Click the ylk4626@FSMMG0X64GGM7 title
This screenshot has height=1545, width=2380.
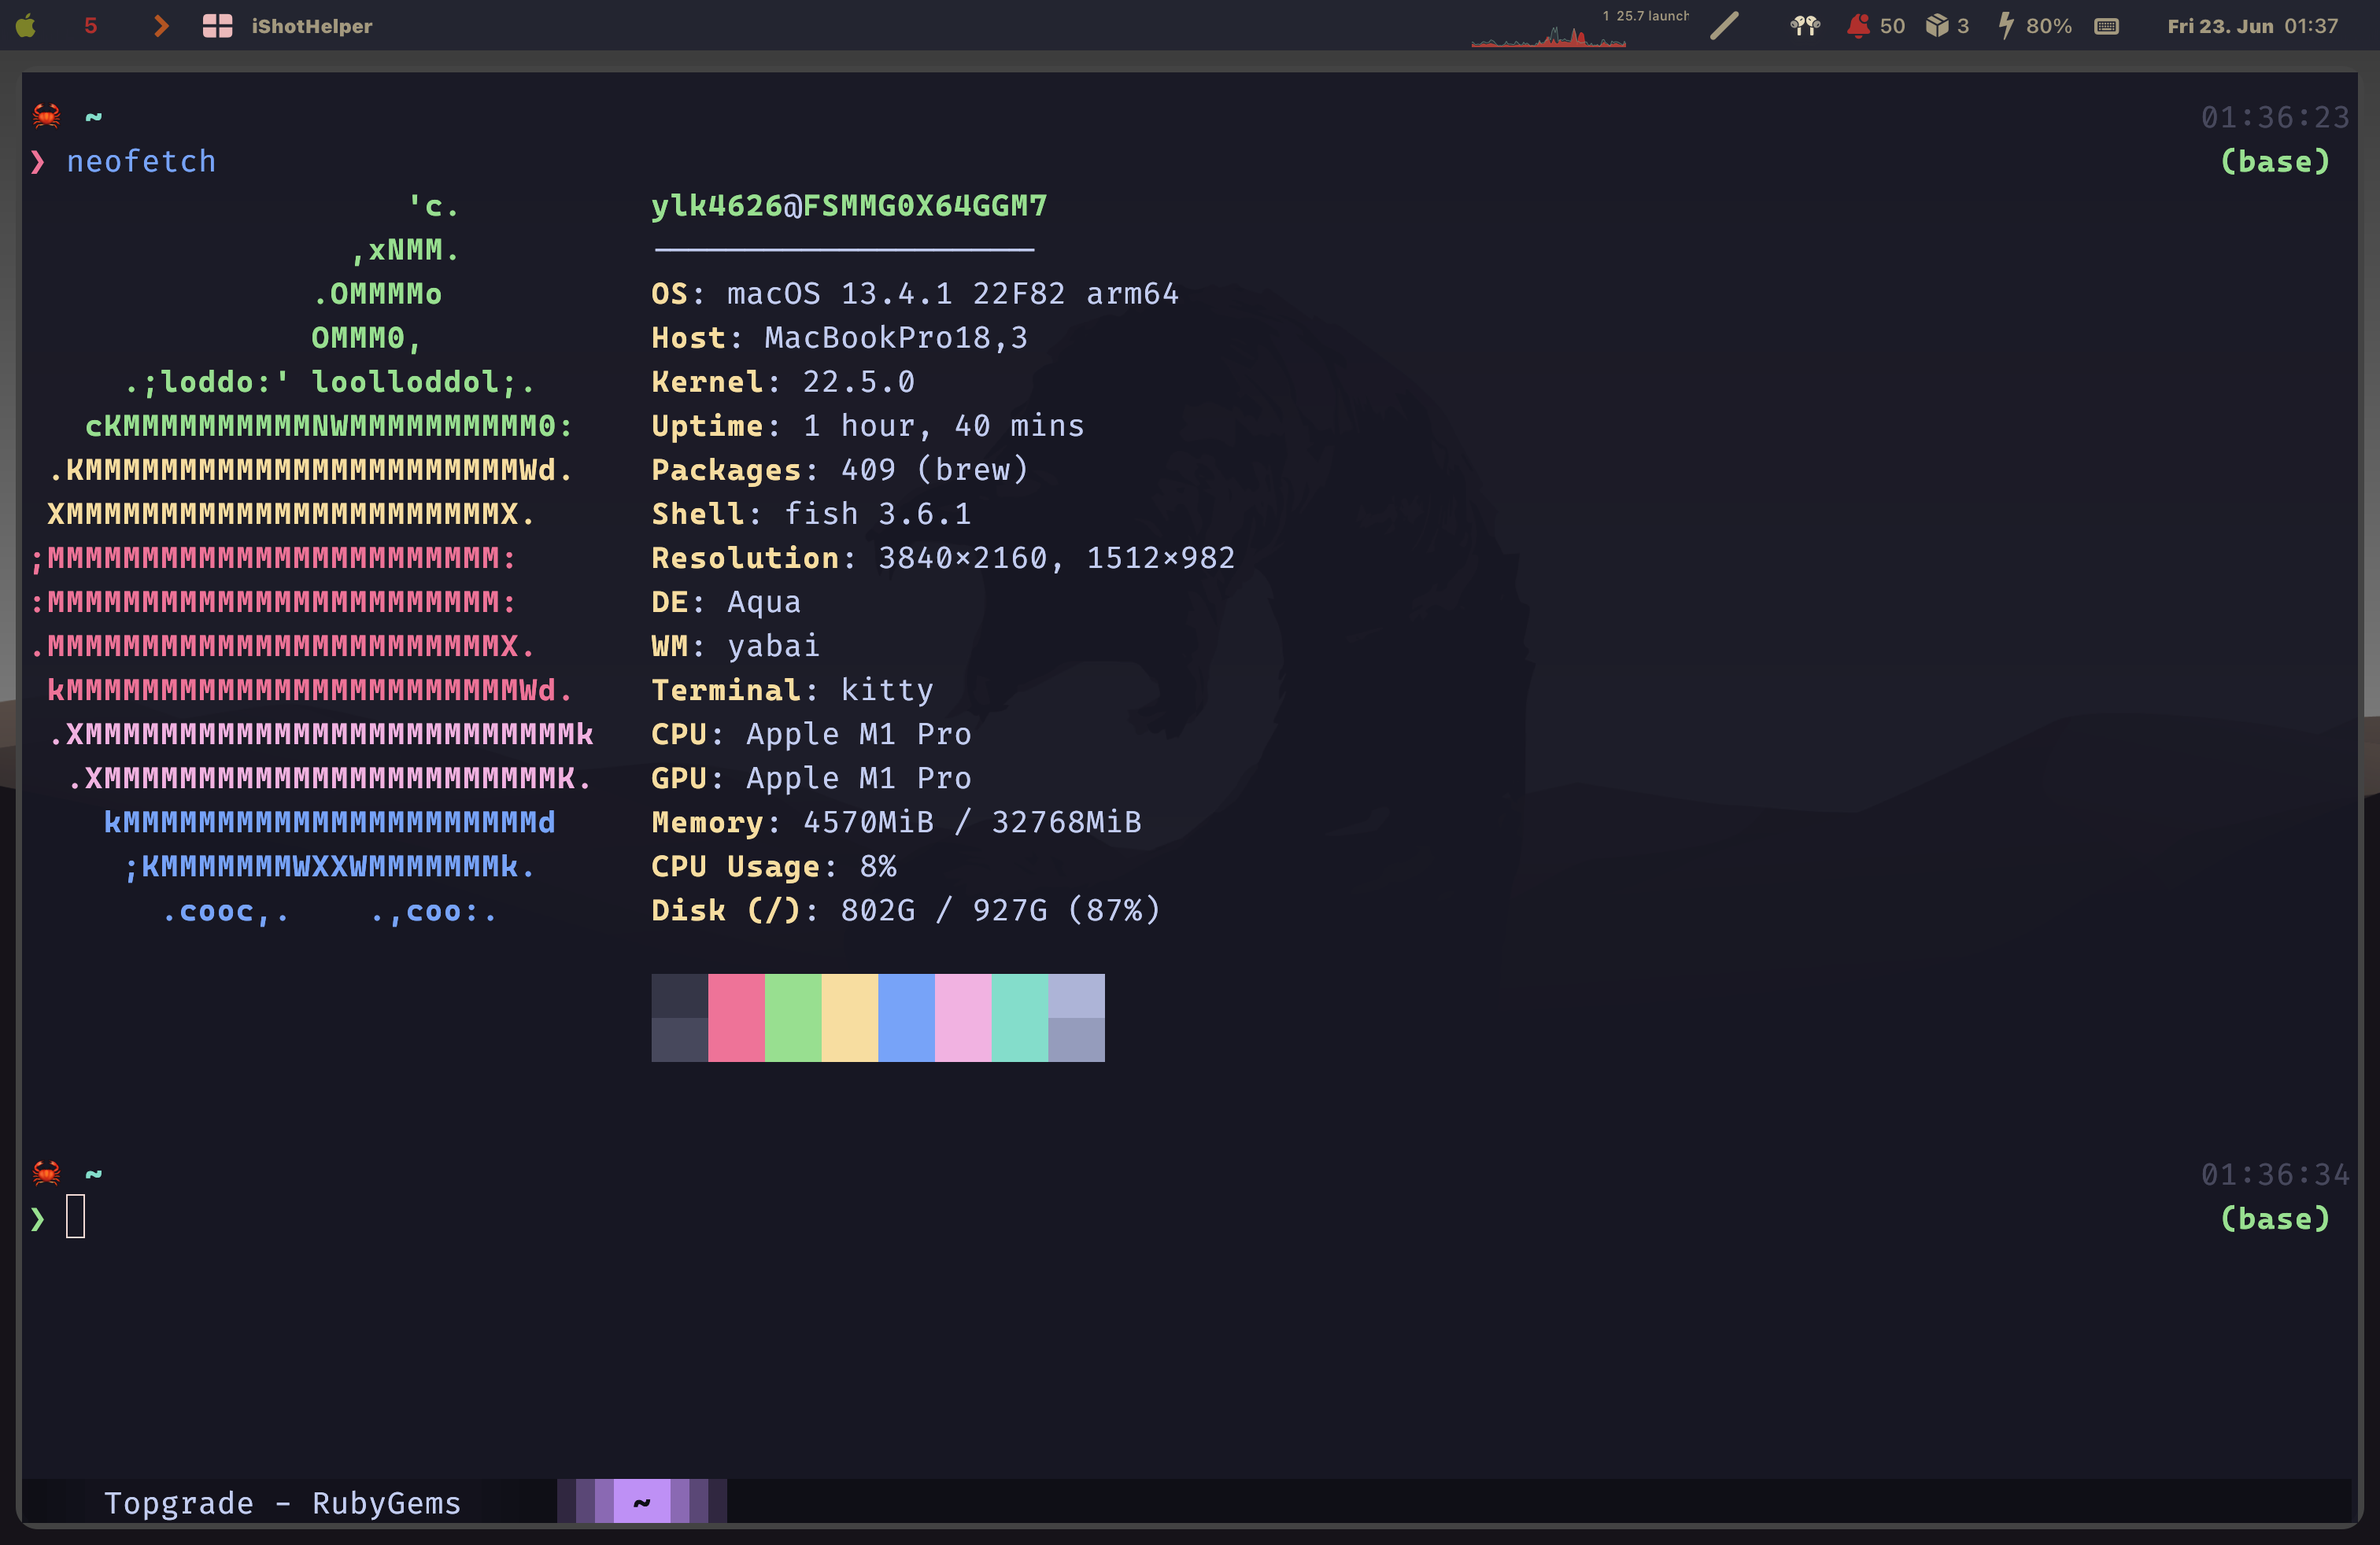tap(849, 206)
